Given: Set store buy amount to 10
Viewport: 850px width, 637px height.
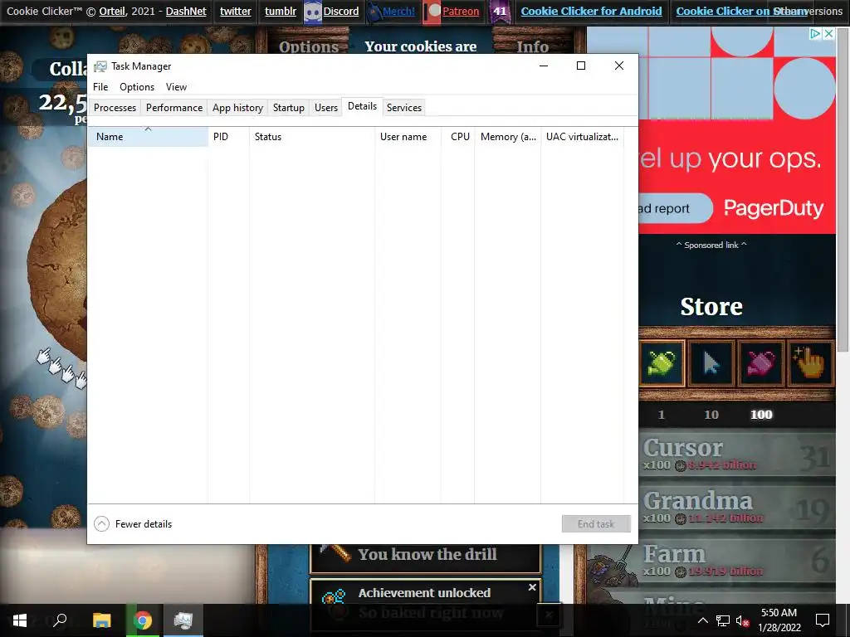Looking at the screenshot, I should 711,415.
